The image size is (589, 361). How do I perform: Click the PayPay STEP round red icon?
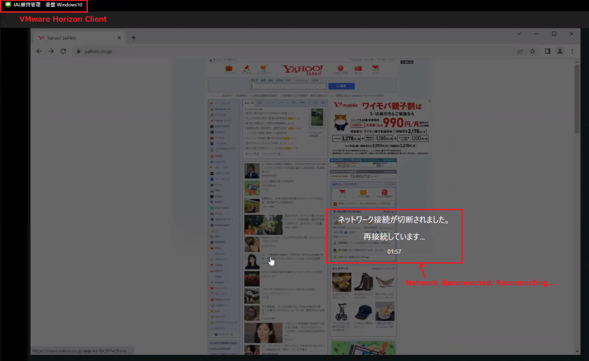(340, 69)
